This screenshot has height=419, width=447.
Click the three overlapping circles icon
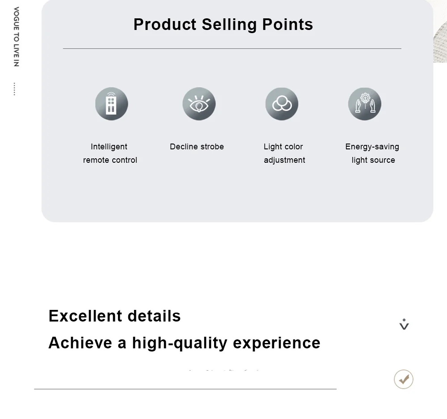point(282,104)
